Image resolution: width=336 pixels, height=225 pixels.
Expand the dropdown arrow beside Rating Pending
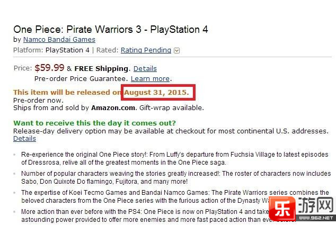click(177, 50)
